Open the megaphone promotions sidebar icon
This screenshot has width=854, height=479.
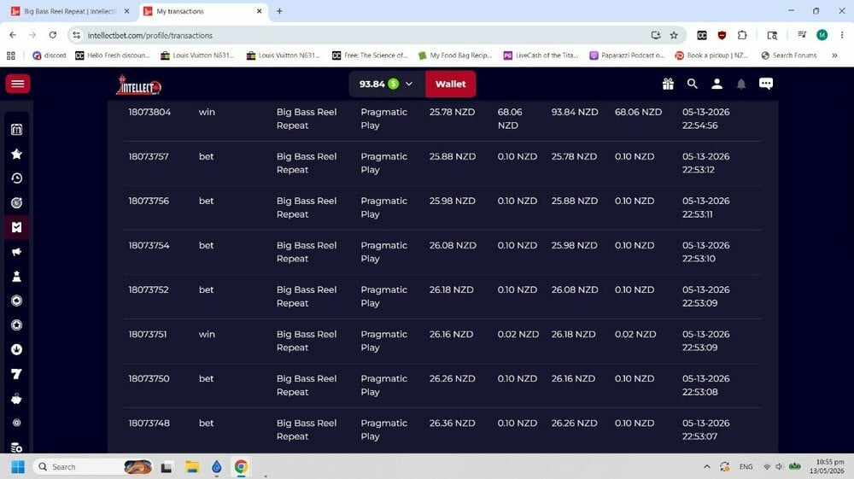click(x=17, y=252)
